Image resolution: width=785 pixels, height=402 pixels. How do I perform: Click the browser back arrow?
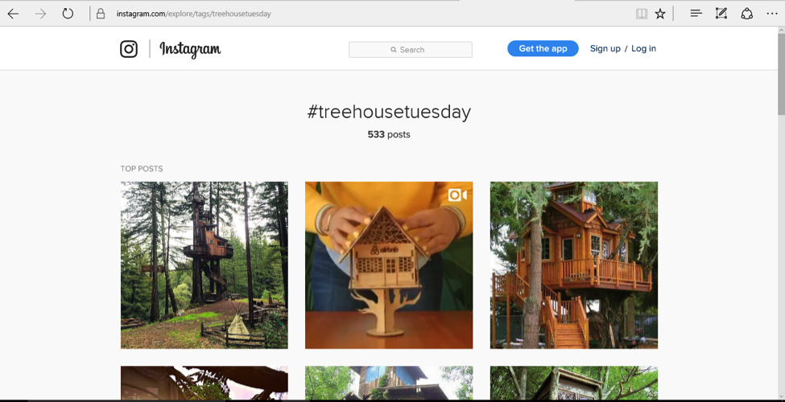(x=13, y=14)
